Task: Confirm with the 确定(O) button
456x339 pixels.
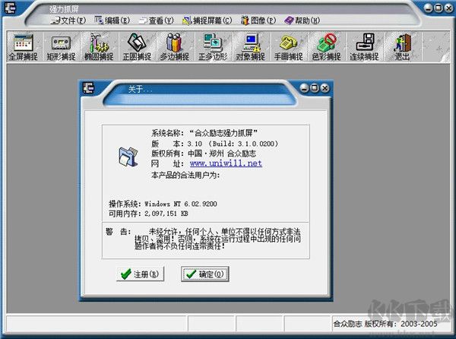Action: tap(205, 274)
